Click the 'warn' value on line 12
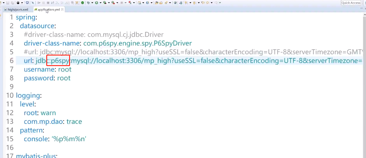 point(48,113)
